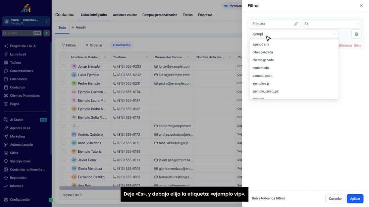Collapse sidebar with green arrow button
The width and height of the screenshot is (369, 207).
click(x=51, y=200)
